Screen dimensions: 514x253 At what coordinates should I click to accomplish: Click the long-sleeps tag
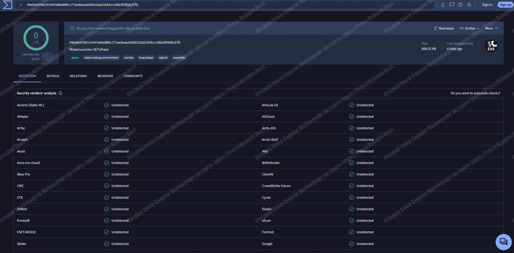[x=146, y=58]
